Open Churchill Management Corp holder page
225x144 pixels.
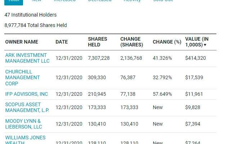(22, 77)
